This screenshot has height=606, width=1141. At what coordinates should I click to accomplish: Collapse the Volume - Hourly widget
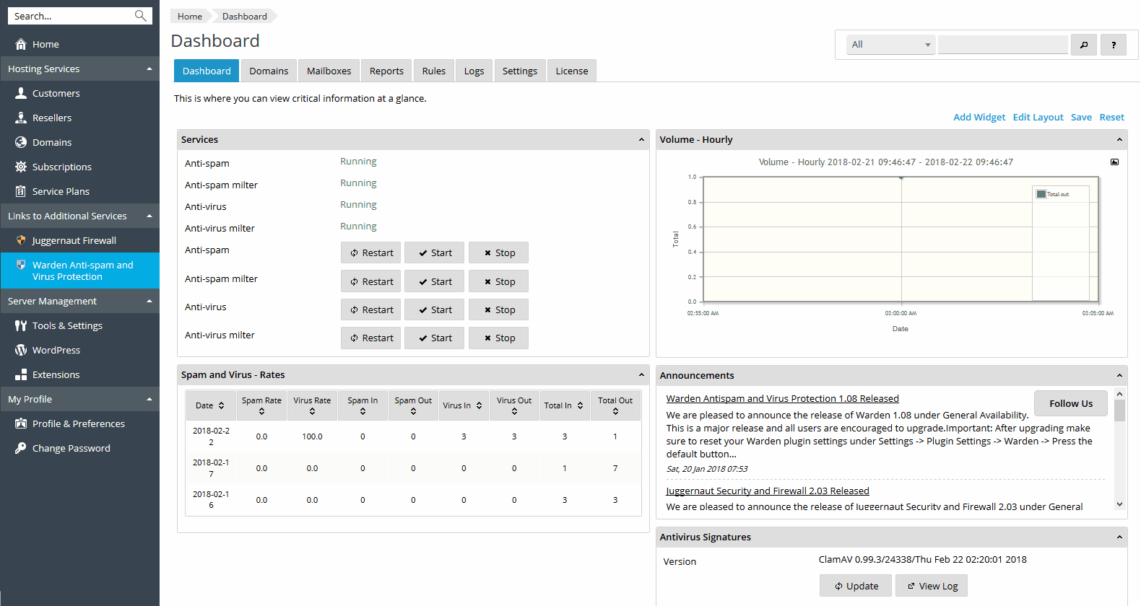point(1119,140)
